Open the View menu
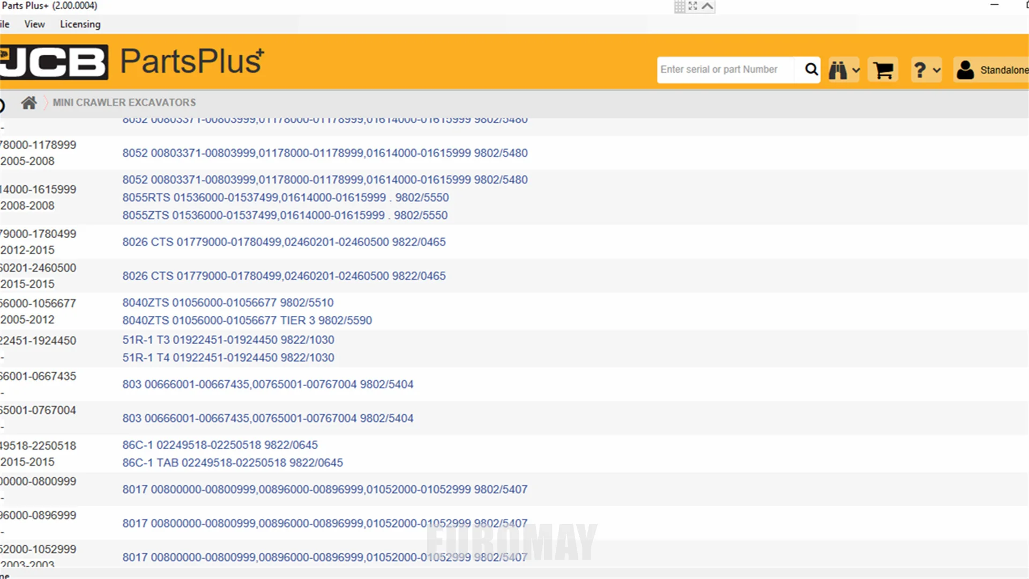Viewport: 1029px width, 579px height. pyautogui.click(x=34, y=24)
